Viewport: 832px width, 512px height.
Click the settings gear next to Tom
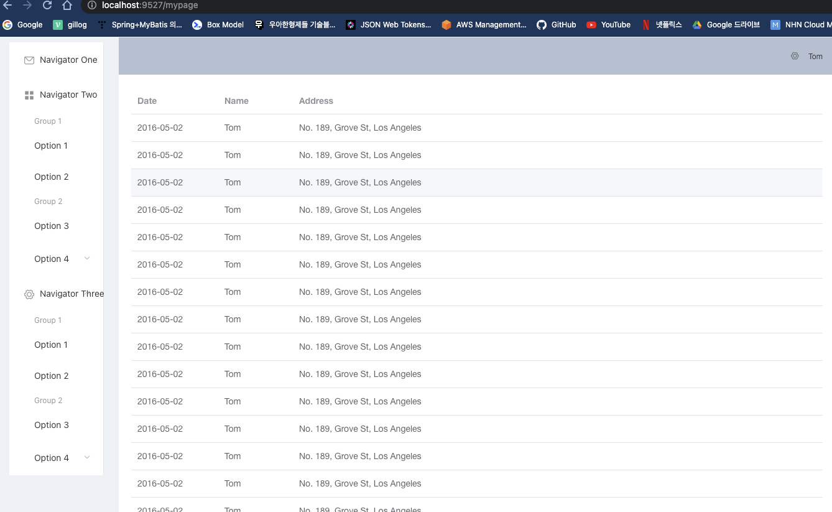click(795, 56)
